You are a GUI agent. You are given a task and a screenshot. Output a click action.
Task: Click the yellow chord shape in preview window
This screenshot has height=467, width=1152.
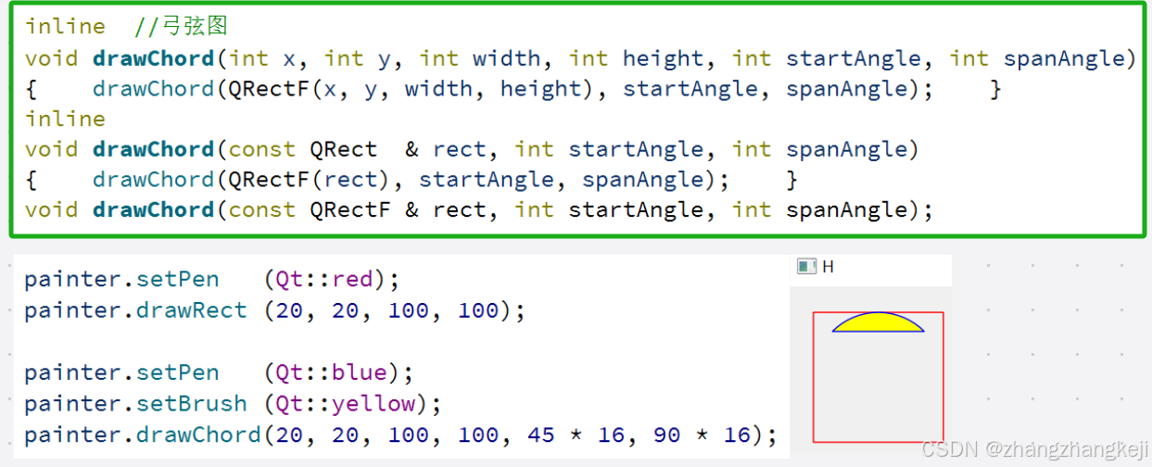coord(878,322)
